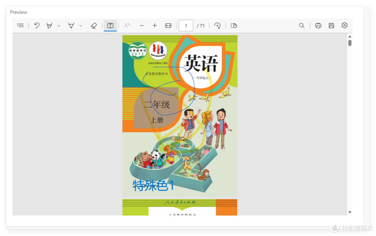This screenshot has width=376, height=236.
Task: Toggle the add text box tool
Action: tap(110, 25)
